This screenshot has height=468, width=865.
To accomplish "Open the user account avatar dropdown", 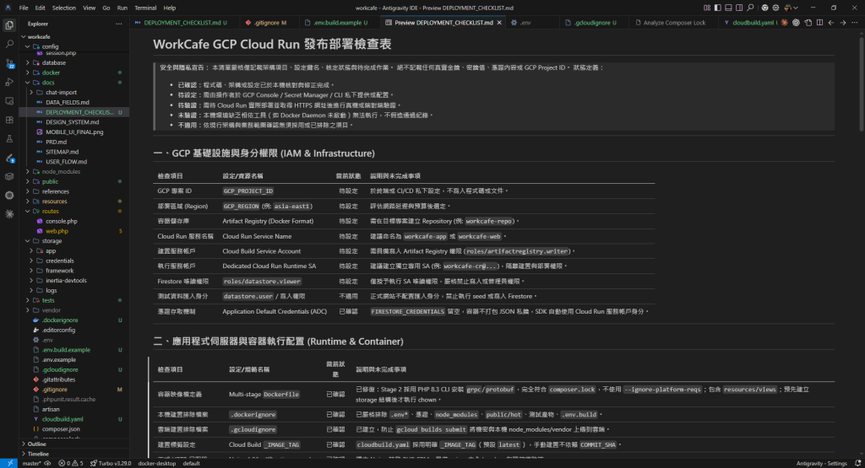I will 791,8.
